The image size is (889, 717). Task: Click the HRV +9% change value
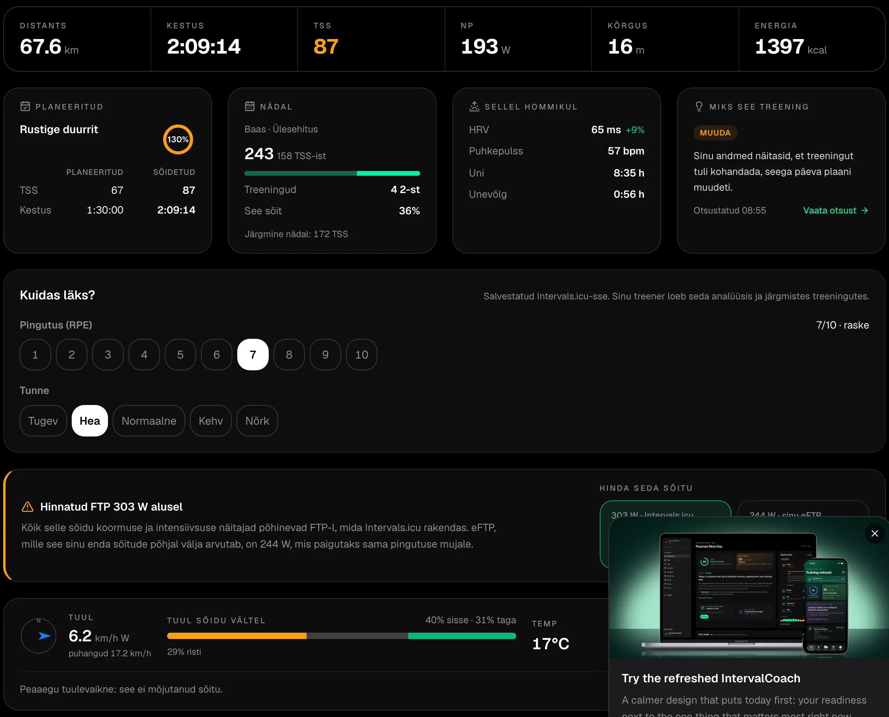click(x=635, y=130)
